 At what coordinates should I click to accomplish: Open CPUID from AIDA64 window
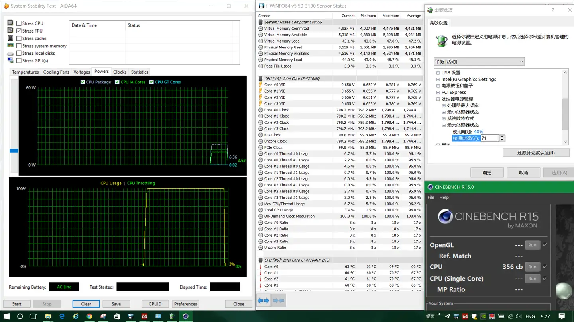155,304
